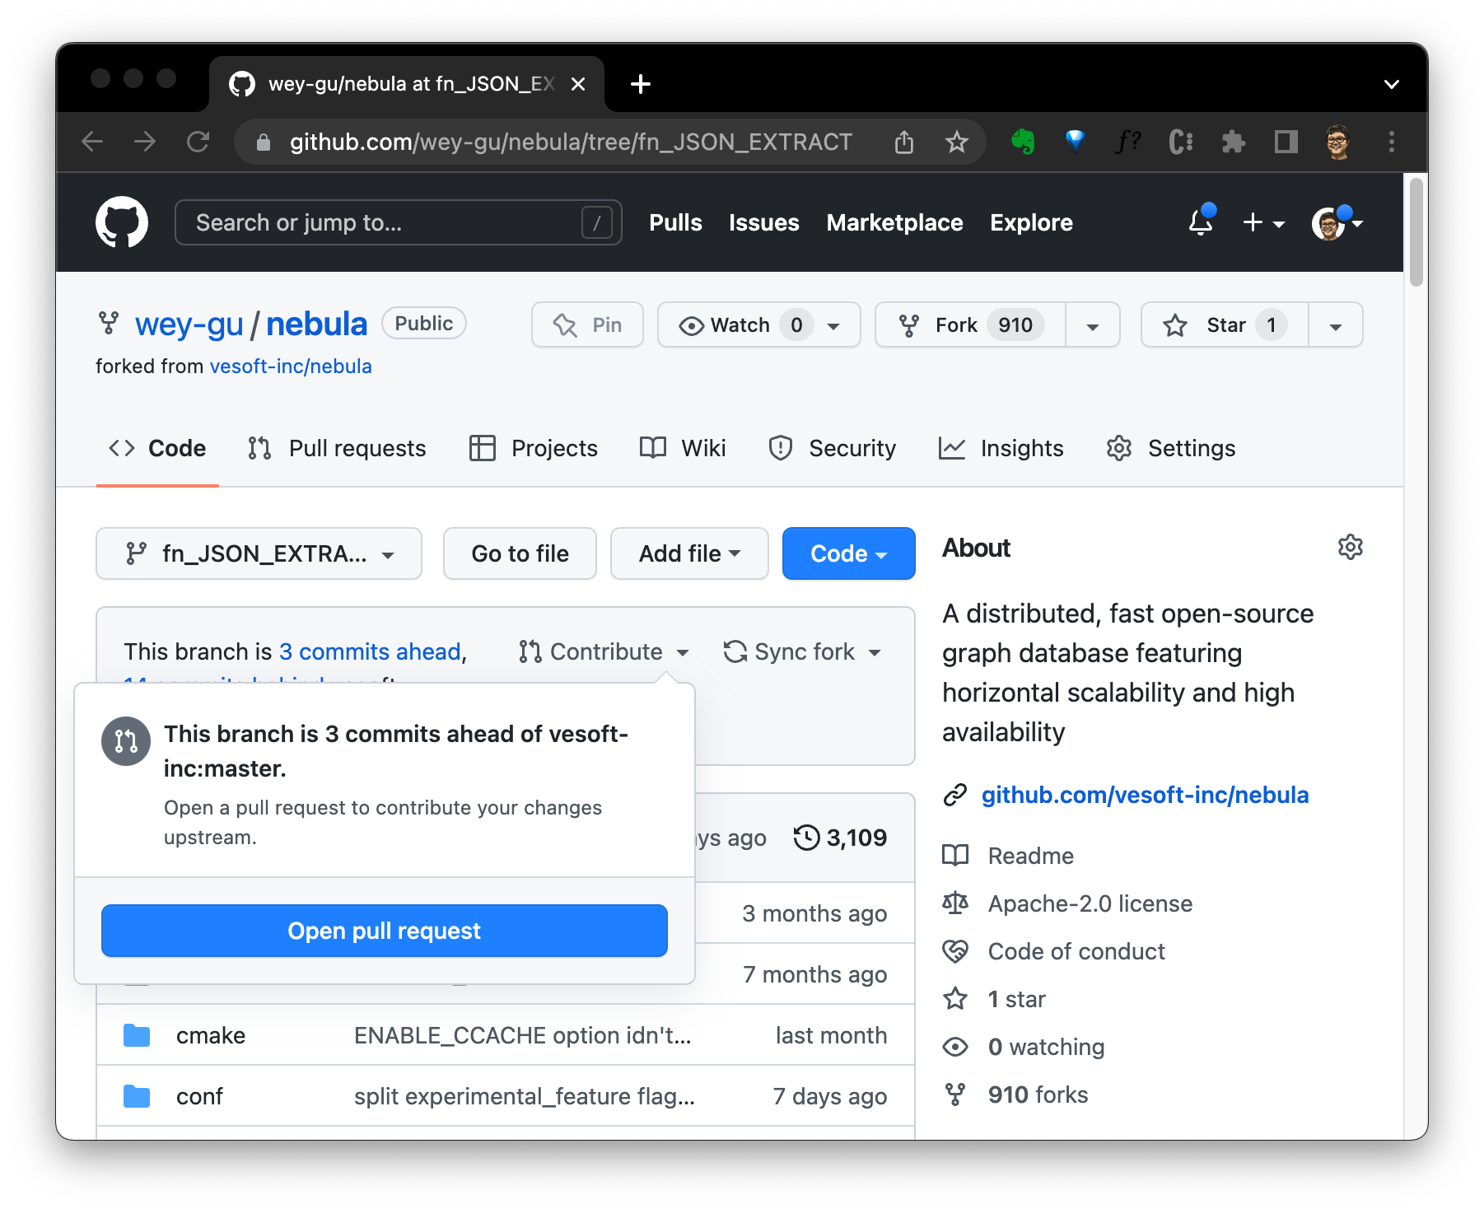Click the commit history clock icon

click(806, 838)
